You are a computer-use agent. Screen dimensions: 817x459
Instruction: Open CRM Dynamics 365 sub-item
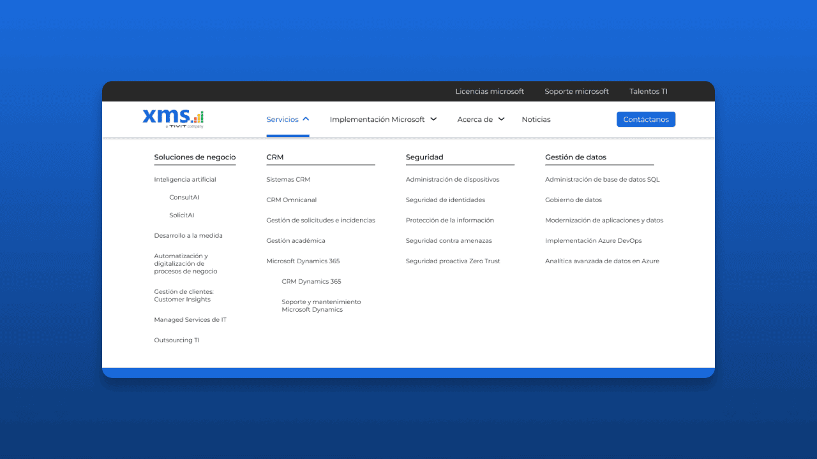(311, 281)
